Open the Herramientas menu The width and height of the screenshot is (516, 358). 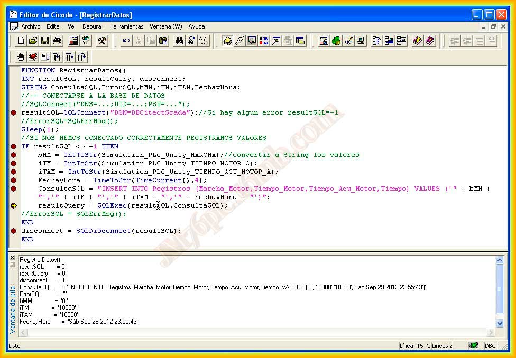(126, 26)
